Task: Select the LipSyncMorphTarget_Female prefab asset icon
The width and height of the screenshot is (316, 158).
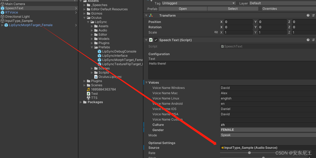Action: pos(99,60)
